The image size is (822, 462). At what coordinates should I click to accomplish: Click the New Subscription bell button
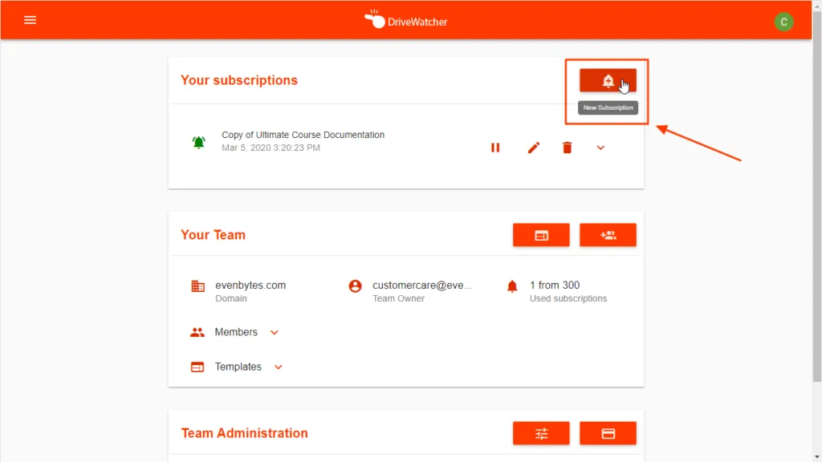pos(608,80)
